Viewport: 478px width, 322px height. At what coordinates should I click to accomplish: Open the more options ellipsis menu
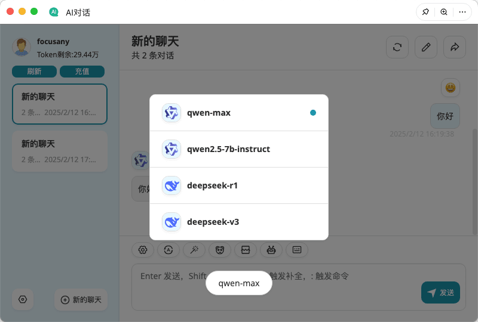pyautogui.click(x=462, y=12)
